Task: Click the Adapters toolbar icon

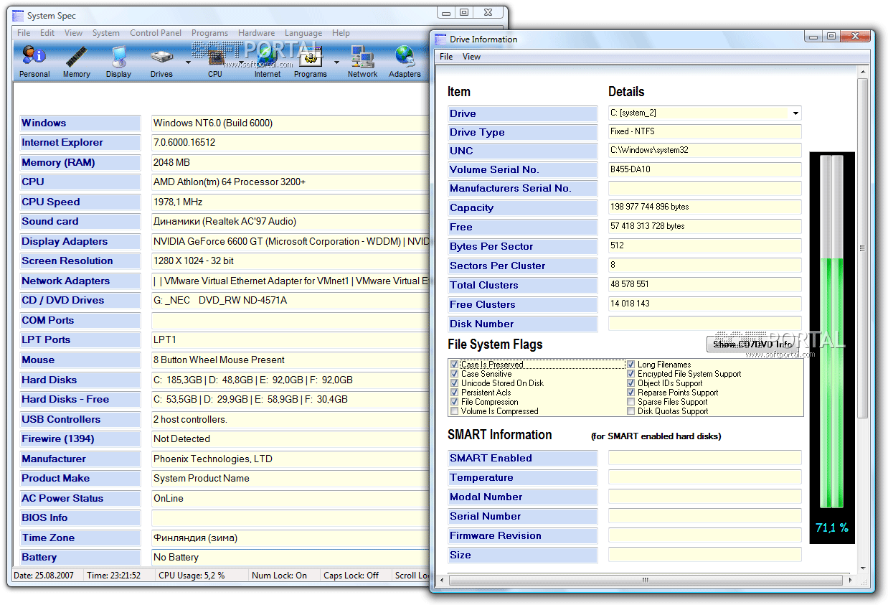Action: click(x=405, y=61)
